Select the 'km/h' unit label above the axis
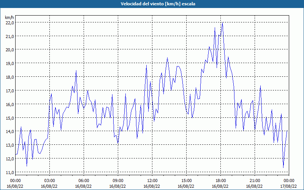Viewport: 304px width, 190px height. click(9, 17)
